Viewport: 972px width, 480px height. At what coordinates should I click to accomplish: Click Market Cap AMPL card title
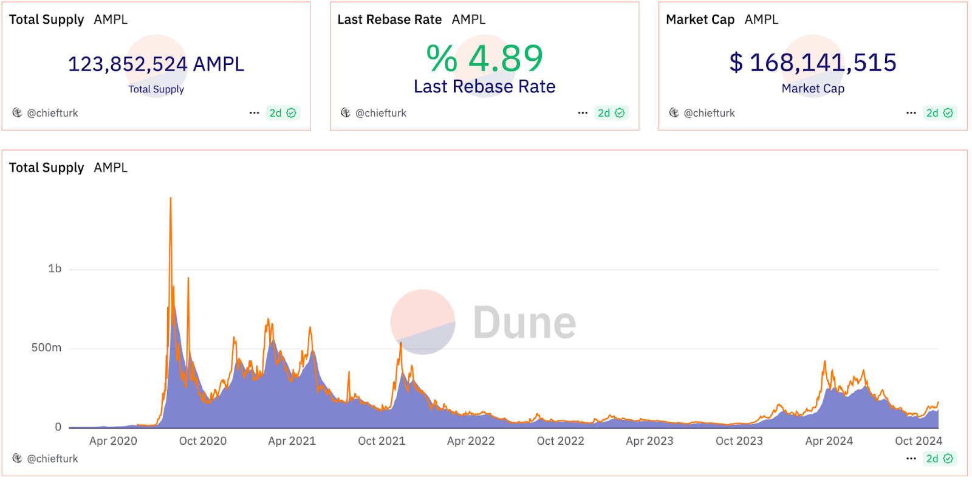[x=722, y=19]
